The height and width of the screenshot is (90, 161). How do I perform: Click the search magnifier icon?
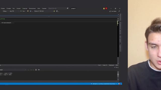click(x=67, y=8)
